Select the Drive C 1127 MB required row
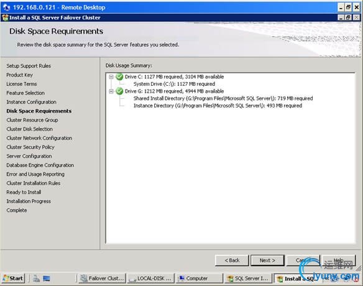The height and width of the screenshot is (286, 363). (x=174, y=76)
